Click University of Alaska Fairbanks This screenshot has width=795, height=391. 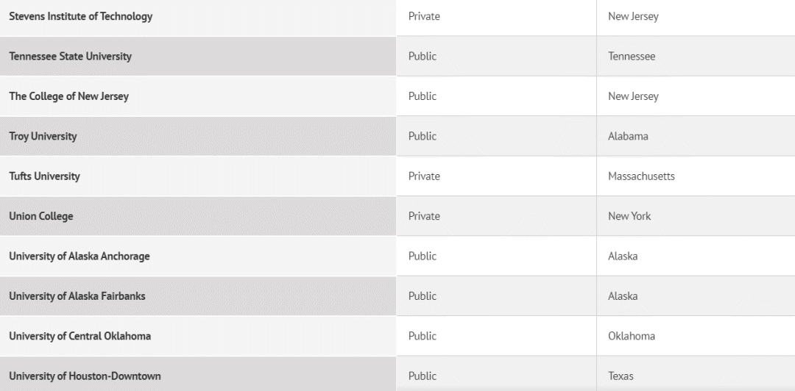tap(77, 296)
